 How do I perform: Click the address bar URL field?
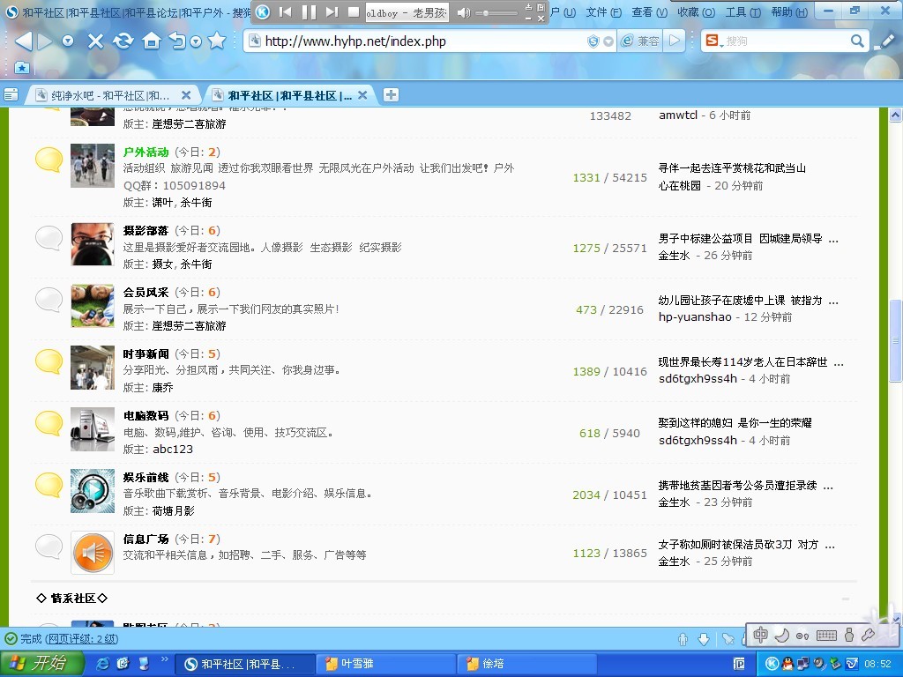coord(422,41)
